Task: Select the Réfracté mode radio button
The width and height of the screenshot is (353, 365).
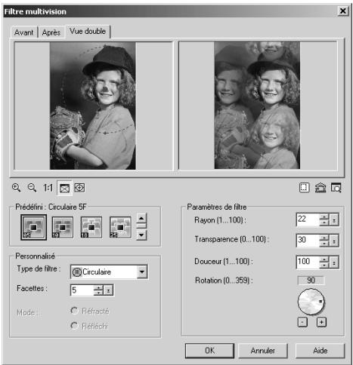Action: 74,311
